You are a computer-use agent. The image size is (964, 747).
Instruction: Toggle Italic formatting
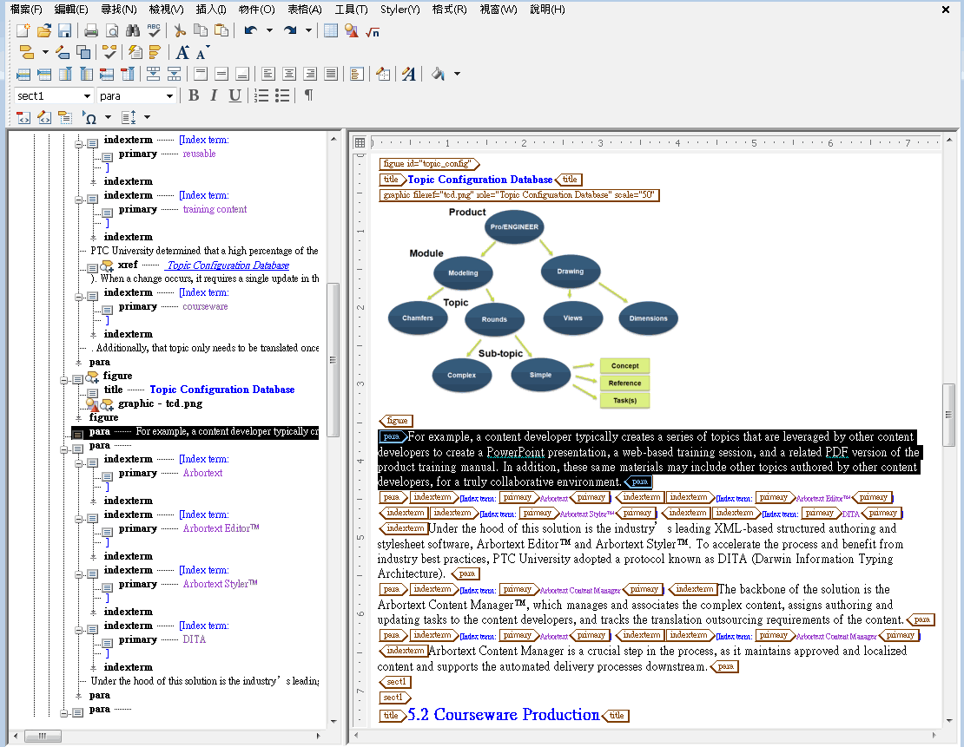click(x=214, y=95)
